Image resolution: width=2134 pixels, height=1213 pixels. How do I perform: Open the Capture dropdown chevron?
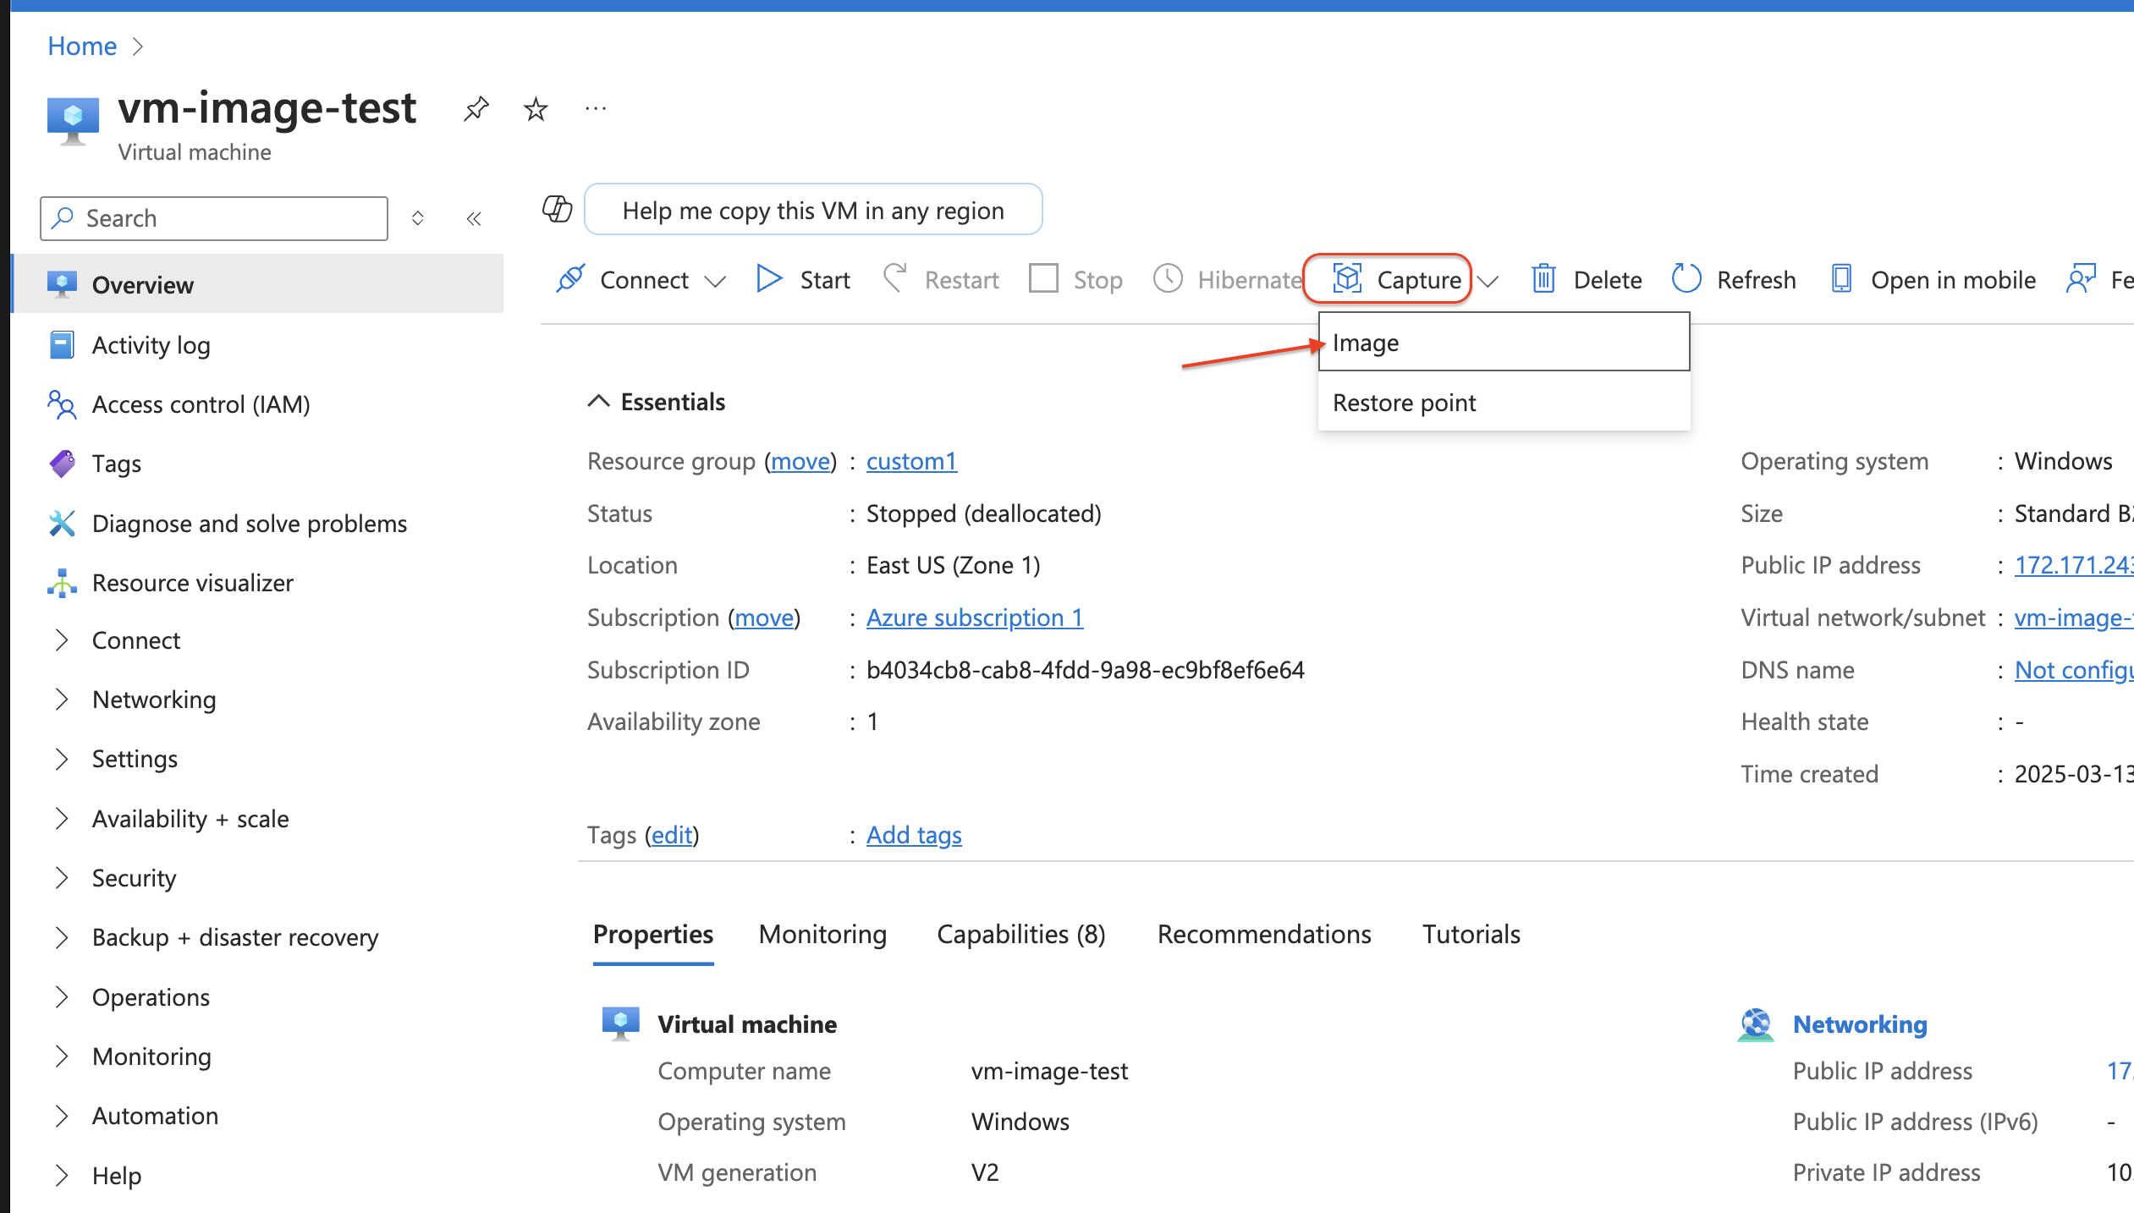click(x=1488, y=281)
